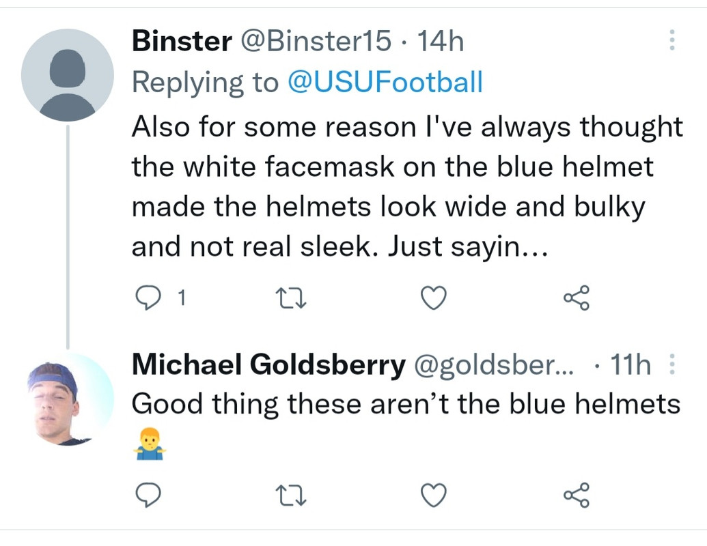The image size is (707, 546).
Task: Open more options for Binster's tweet
Action: click(x=672, y=40)
